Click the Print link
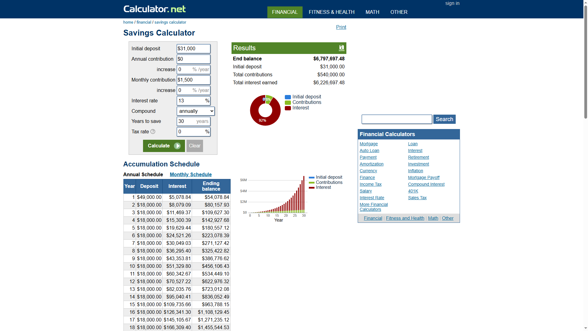 point(341,27)
